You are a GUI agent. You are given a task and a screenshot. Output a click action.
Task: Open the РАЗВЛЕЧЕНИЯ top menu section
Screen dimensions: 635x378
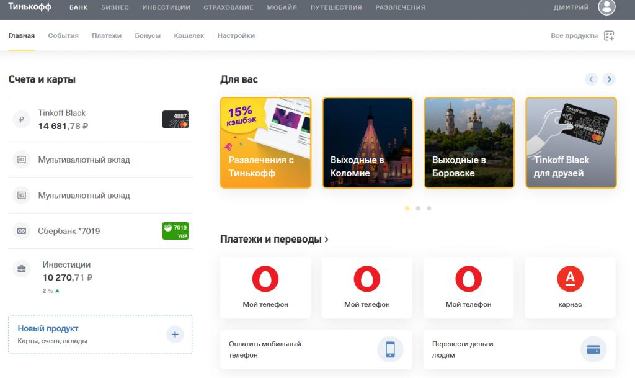point(400,7)
